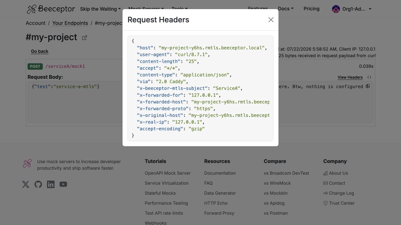The image size is (401, 225).
Task: Open the OpenAPI Mock Server tutorial
Action: tap(168, 173)
